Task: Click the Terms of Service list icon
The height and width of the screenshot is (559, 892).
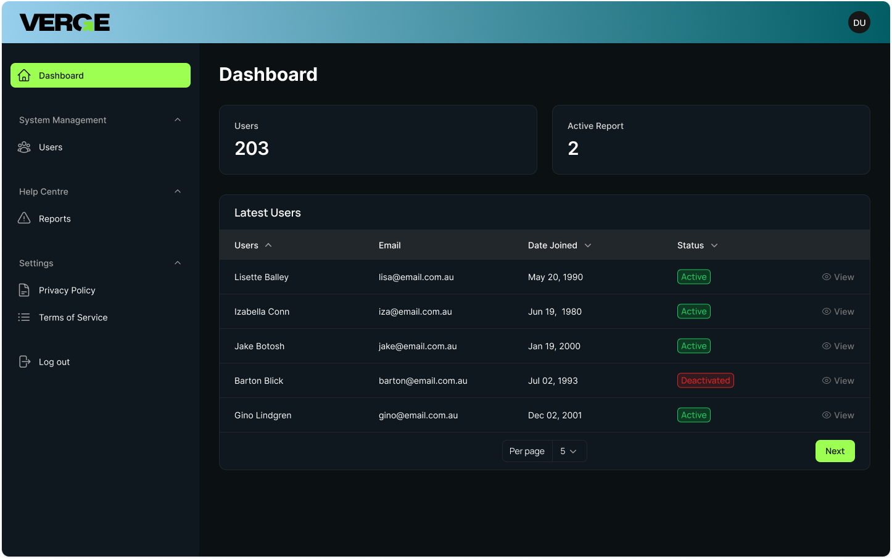Action: 24,317
